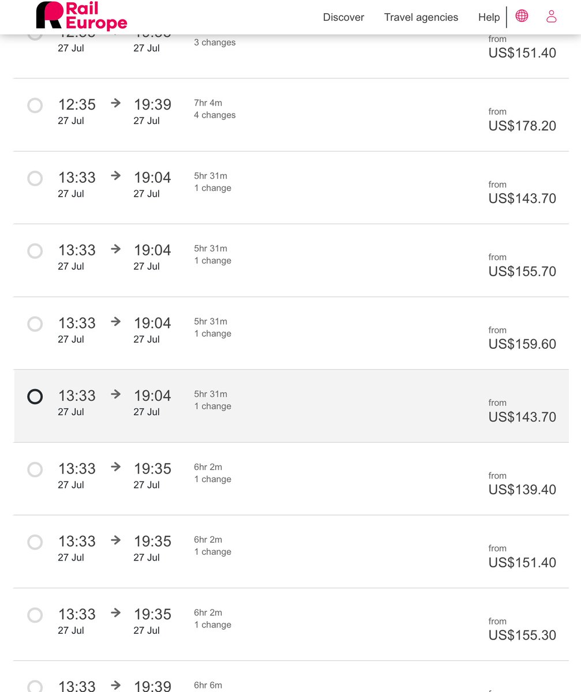This screenshot has height=692, width=581.
Task: Click the first US$143.70 fare price
Action: tap(522, 198)
